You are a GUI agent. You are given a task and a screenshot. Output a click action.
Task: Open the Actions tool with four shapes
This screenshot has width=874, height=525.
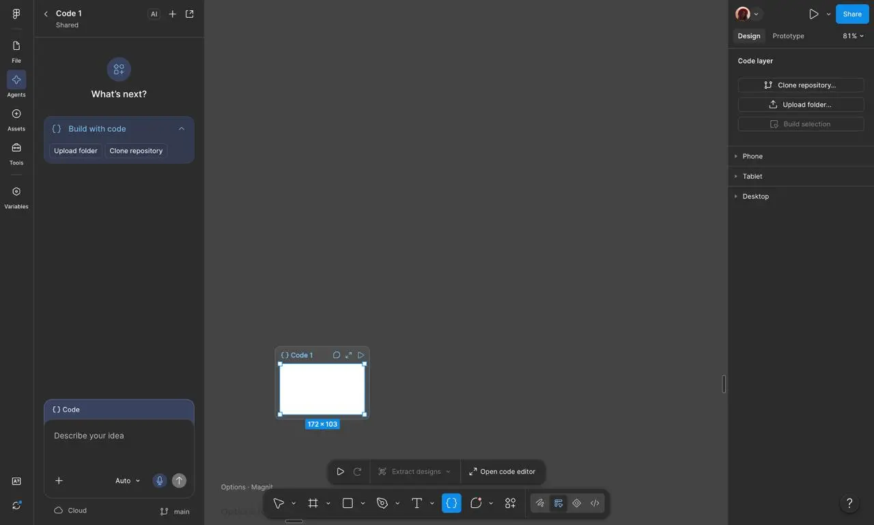pos(510,503)
